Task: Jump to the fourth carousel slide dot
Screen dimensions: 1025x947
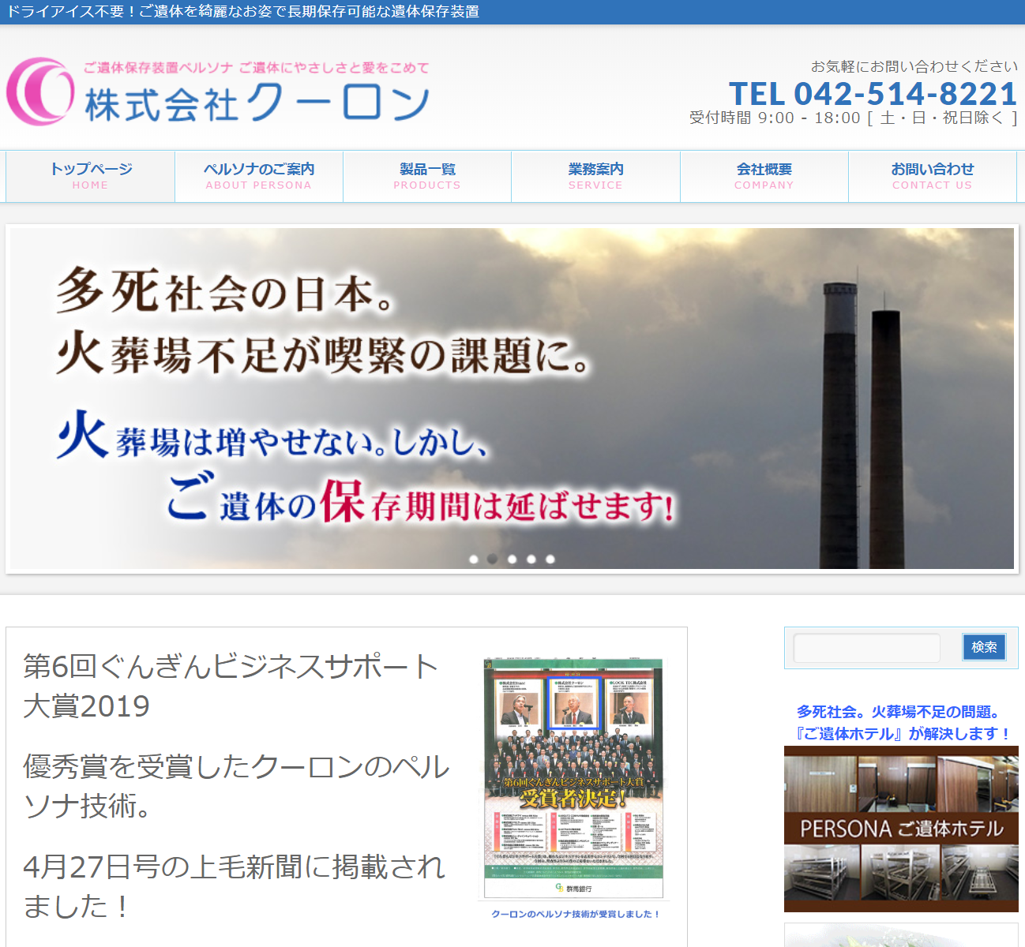Action: point(531,559)
